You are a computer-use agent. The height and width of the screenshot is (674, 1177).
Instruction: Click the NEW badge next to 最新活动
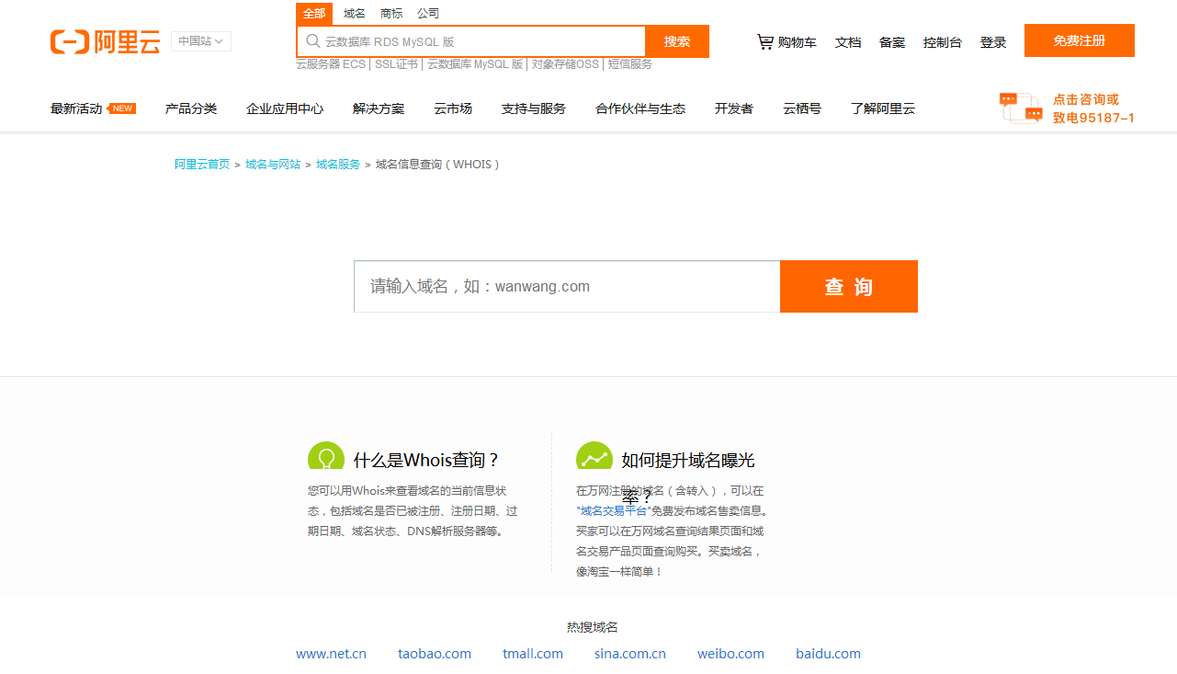(x=121, y=109)
